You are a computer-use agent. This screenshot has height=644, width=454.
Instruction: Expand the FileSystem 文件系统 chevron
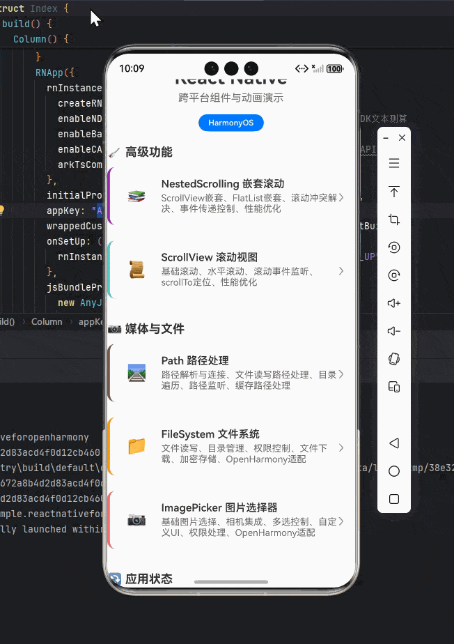341,447
